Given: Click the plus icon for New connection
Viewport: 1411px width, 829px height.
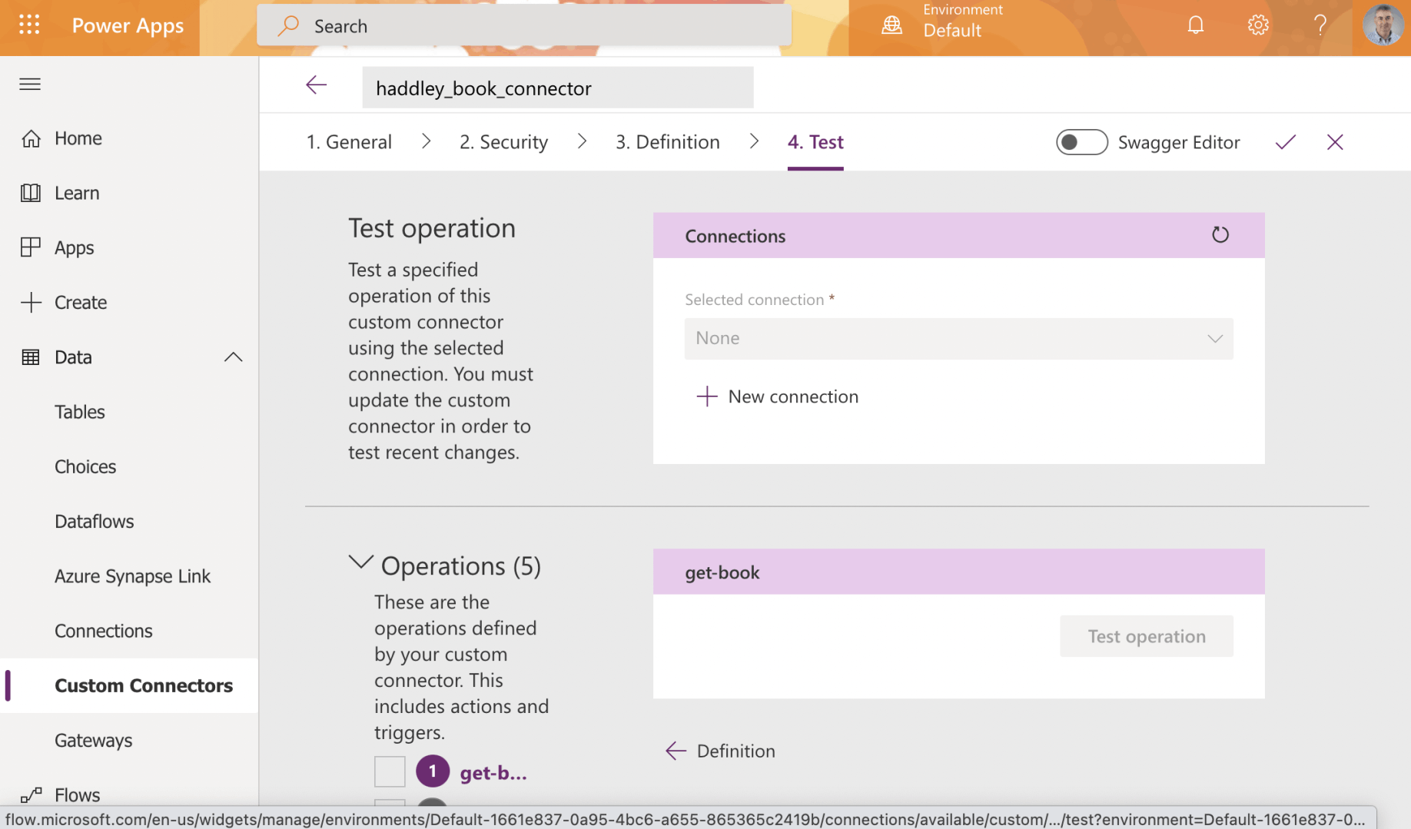Looking at the screenshot, I should (x=706, y=396).
